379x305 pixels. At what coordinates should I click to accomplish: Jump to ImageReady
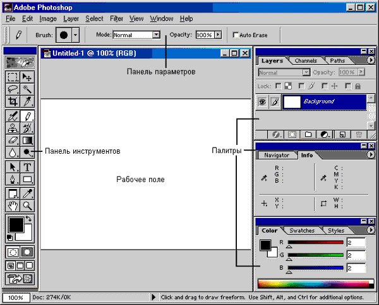tap(20, 279)
